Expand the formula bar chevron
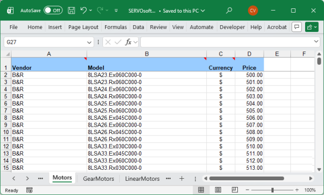The height and width of the screenshot is (195, 324). point(316,42)
